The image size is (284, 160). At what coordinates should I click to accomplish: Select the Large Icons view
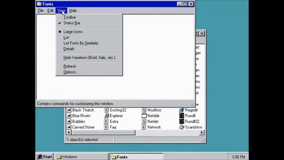coord(89,32)
